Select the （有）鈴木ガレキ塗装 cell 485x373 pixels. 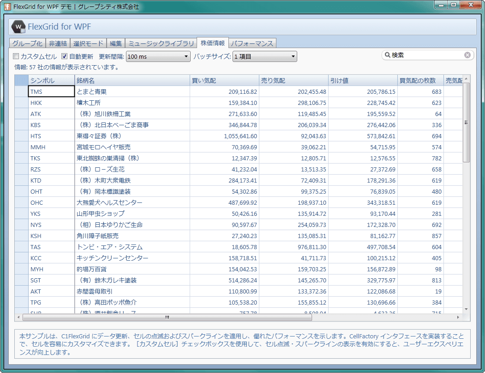132,281
